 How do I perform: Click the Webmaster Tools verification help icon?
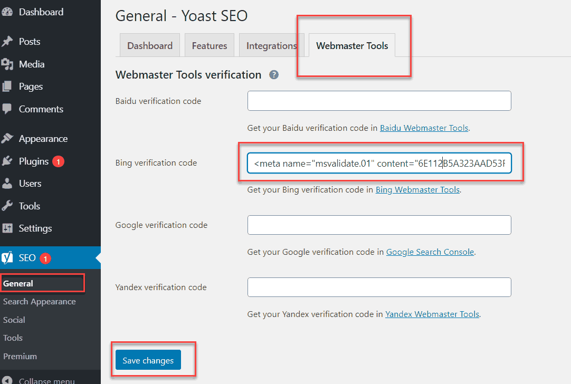(x=273, y=74)
